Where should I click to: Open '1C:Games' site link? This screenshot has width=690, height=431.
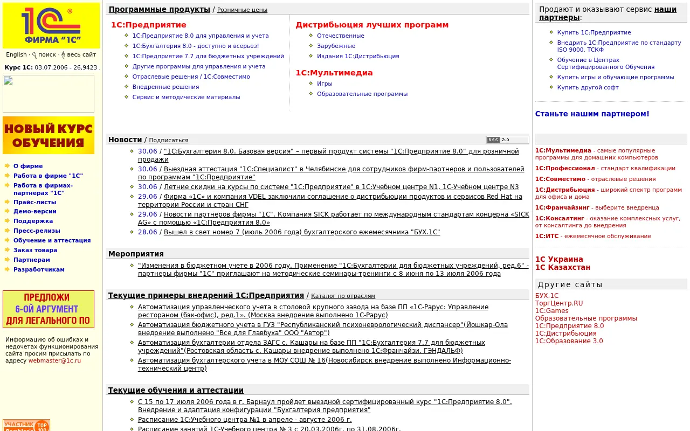pos(552,311)
